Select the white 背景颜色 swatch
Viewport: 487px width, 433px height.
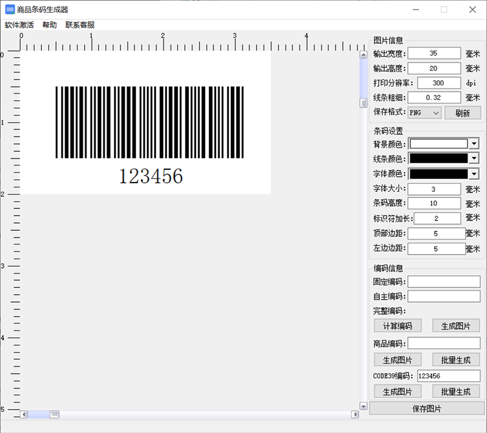coord(439,144)
